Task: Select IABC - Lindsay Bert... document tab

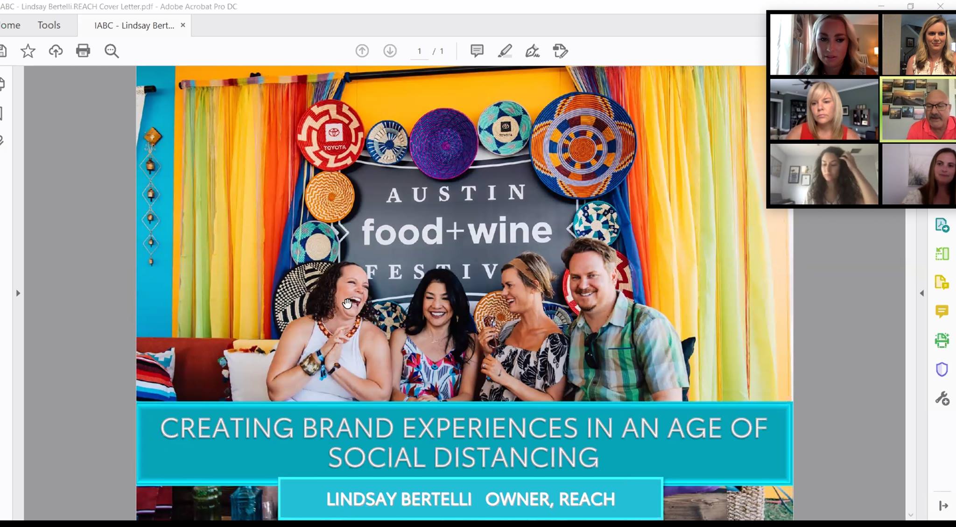Action: coord(134,26)
